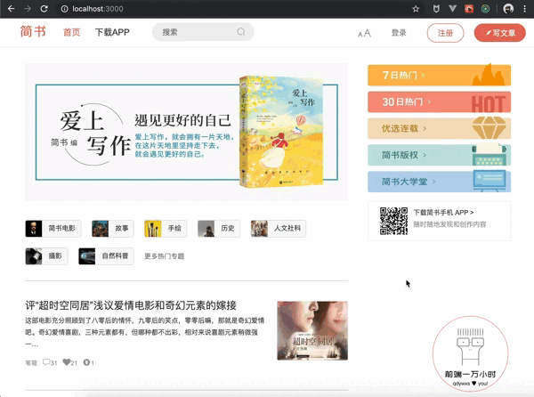Open the green circular extension icon

tap(485, 9)
